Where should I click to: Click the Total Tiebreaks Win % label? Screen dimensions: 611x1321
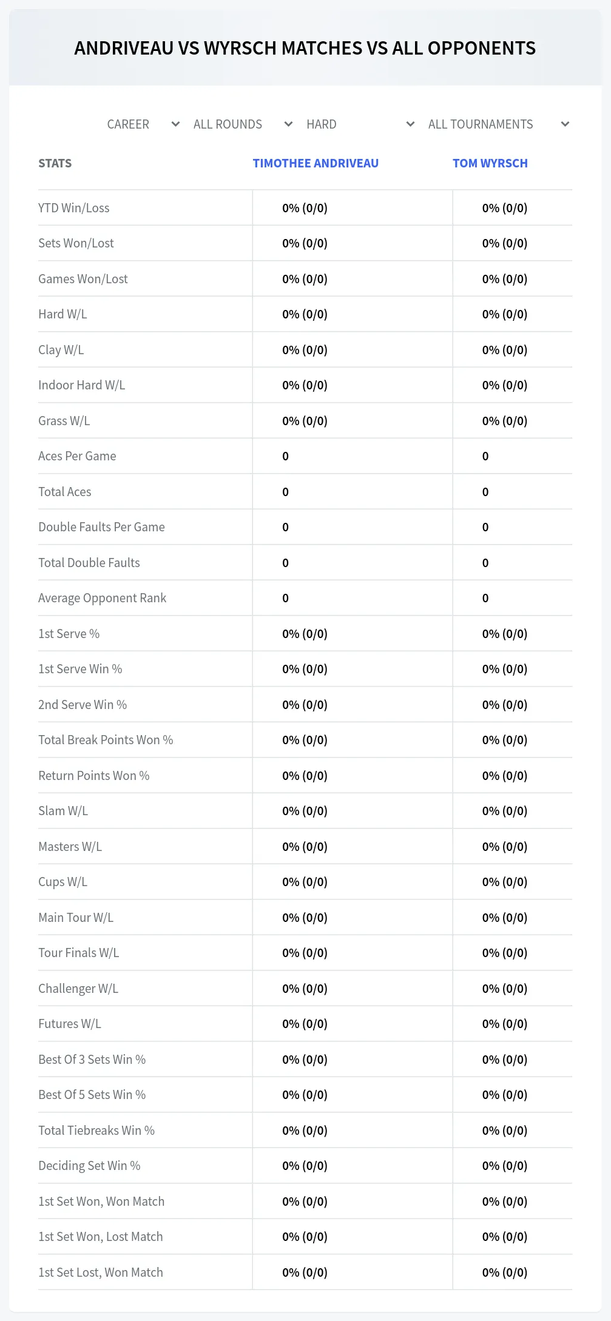(96, 1131)
